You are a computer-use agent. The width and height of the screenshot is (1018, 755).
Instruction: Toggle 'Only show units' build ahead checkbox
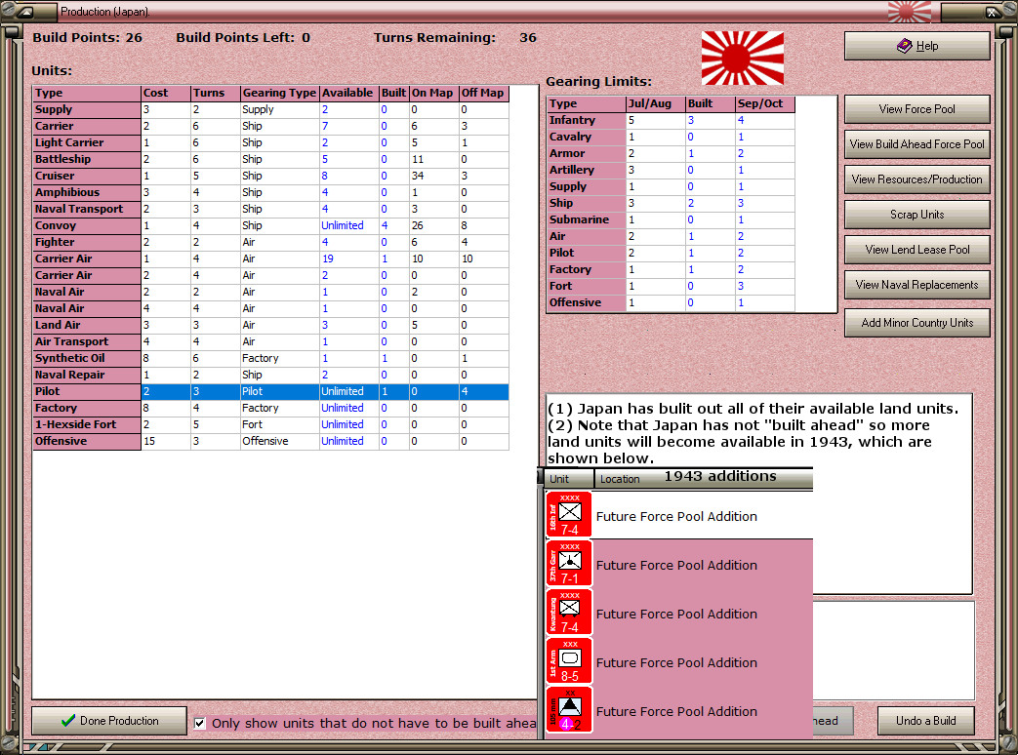point(200,723)
